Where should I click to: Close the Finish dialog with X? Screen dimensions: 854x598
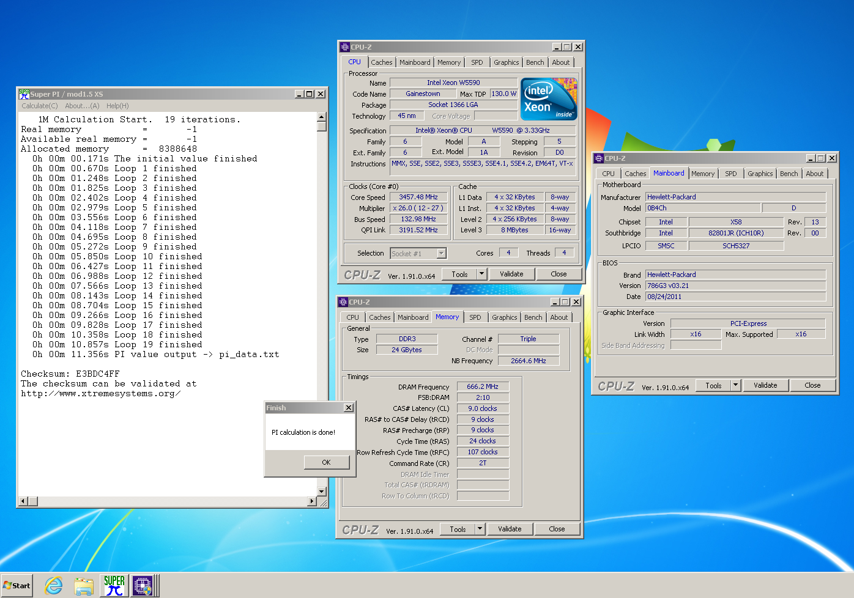[349, 408]
